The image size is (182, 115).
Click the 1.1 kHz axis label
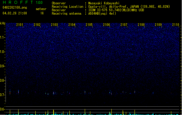[x=2, y=37]
